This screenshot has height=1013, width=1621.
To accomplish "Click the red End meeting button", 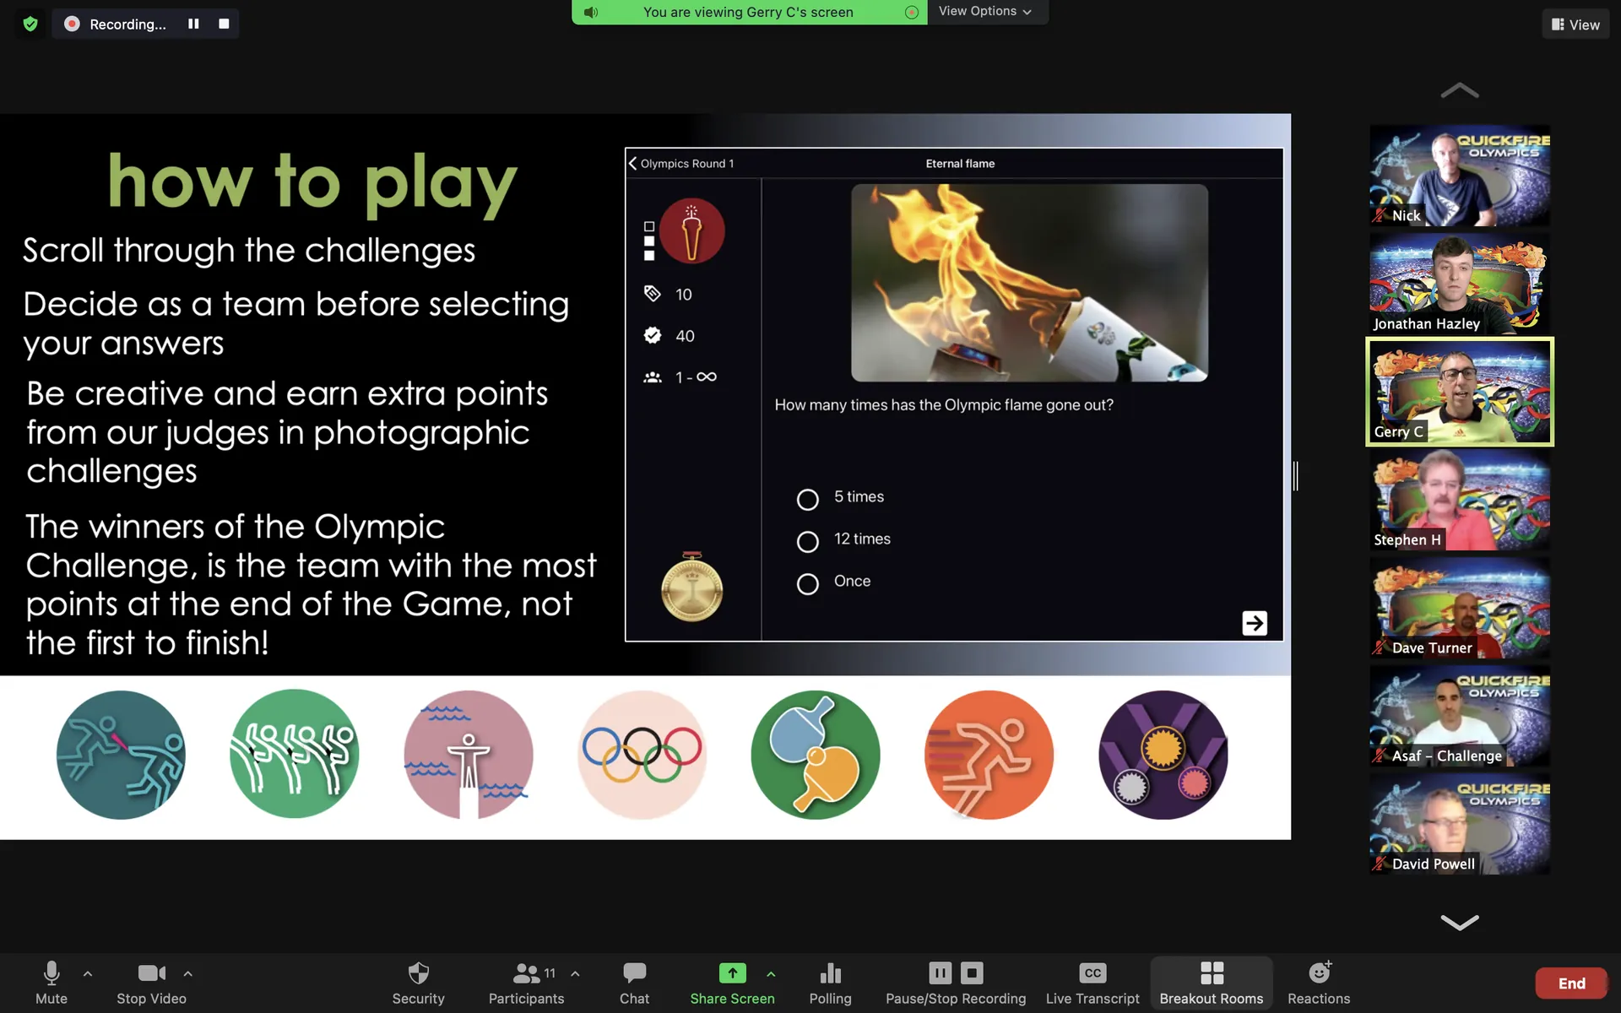I will coord(1571,983).
